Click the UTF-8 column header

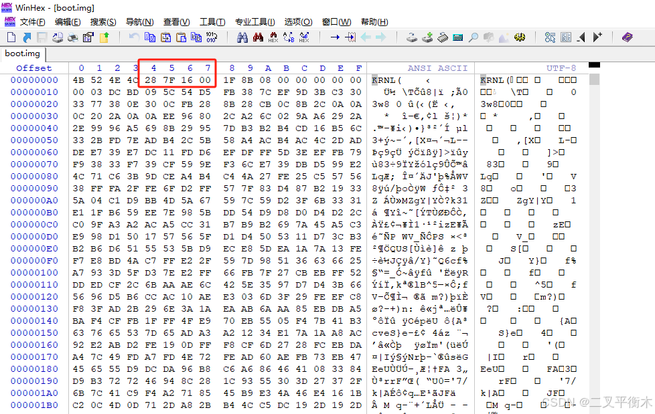click(x=561, y=68)
